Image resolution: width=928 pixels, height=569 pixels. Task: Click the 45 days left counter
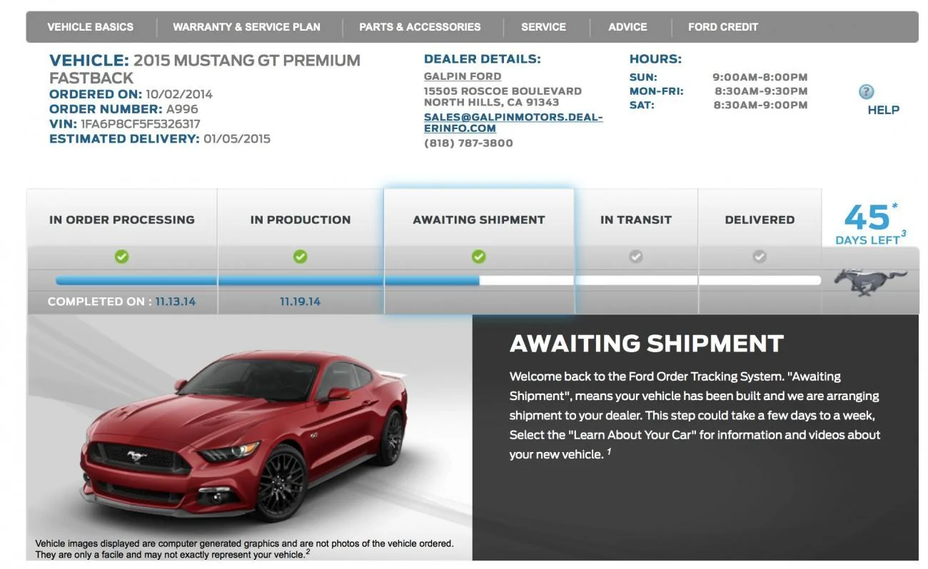[871, 224]
